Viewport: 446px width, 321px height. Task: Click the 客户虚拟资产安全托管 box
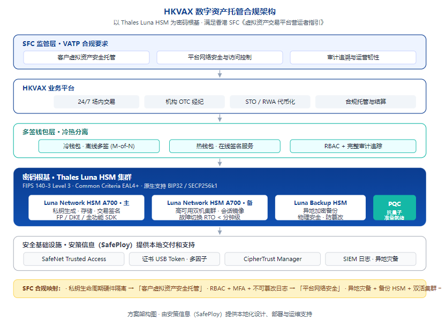[x=86, y=57]
